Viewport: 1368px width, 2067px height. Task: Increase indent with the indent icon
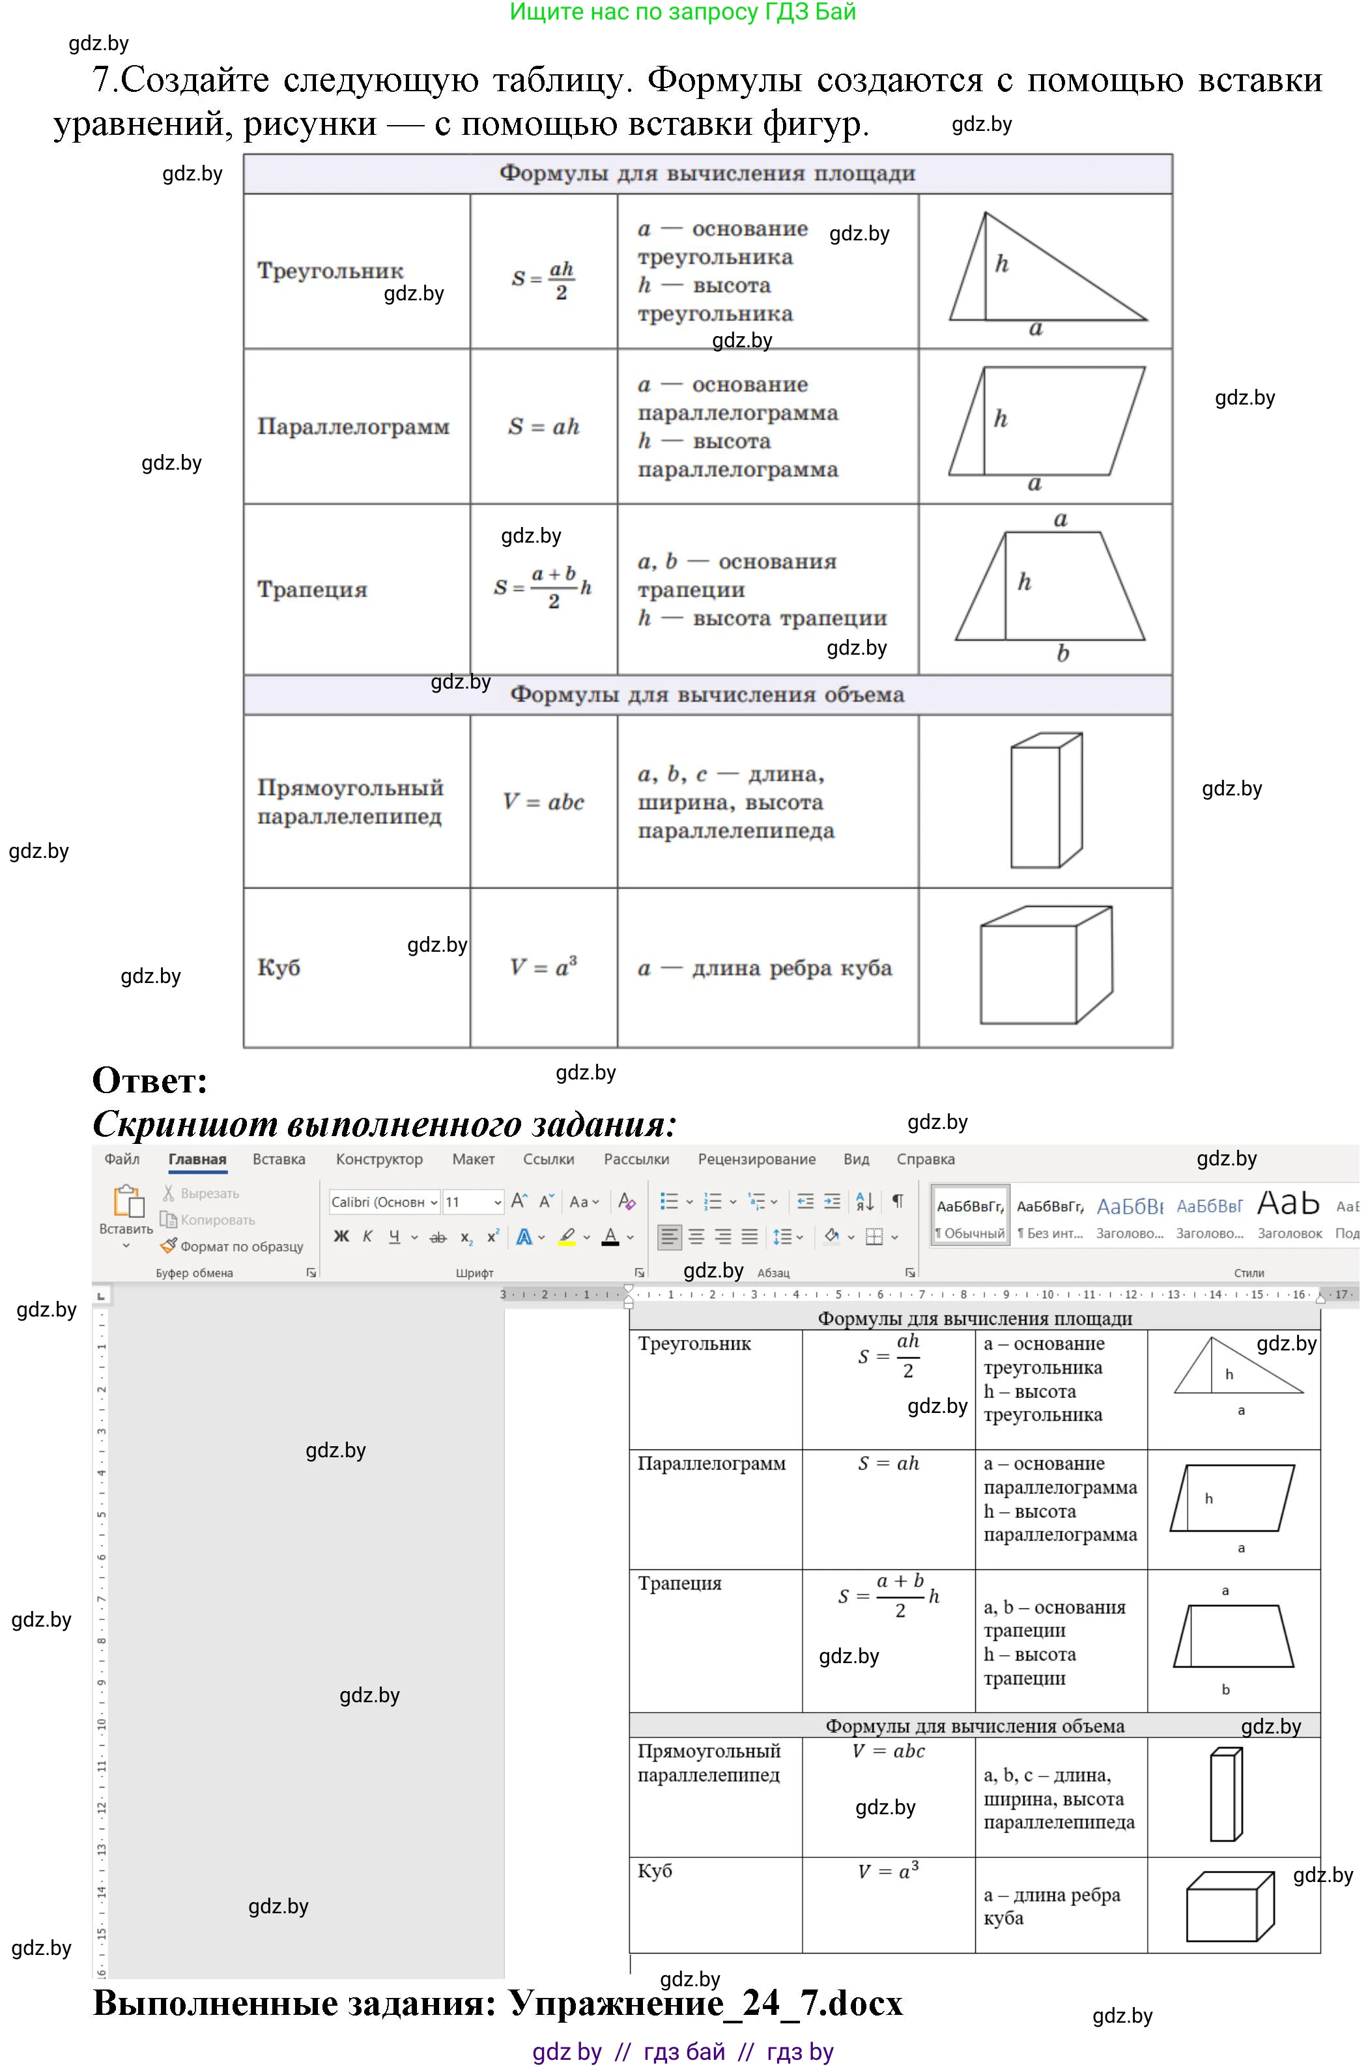click(833, 1201)
